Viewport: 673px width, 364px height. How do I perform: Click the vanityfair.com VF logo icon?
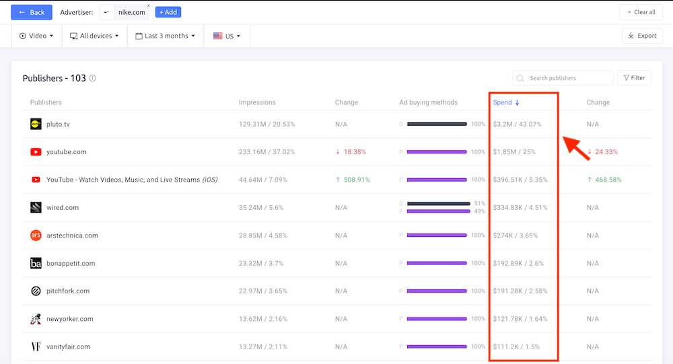[36, 347]
